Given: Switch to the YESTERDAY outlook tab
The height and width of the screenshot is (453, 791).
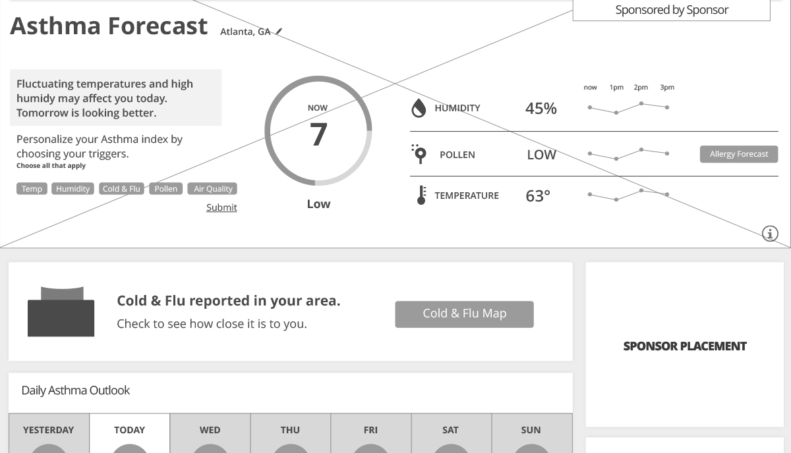Looking at the screenshot, I should pos(49,433).
